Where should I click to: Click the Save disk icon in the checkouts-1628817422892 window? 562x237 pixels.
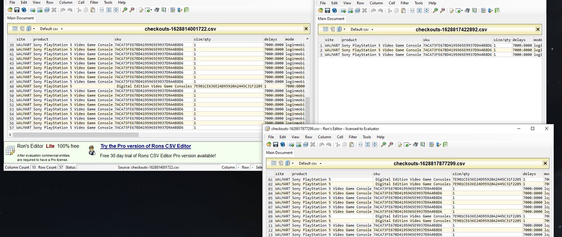pos(327,10)
